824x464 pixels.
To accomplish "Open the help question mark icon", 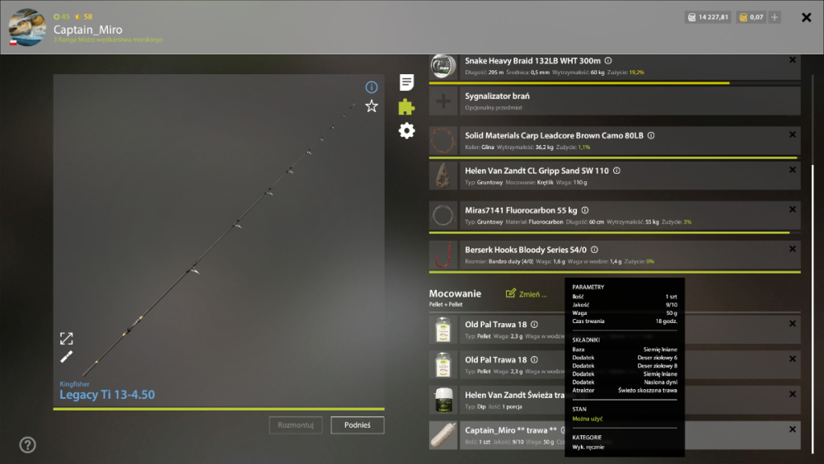I will (27, 445).
